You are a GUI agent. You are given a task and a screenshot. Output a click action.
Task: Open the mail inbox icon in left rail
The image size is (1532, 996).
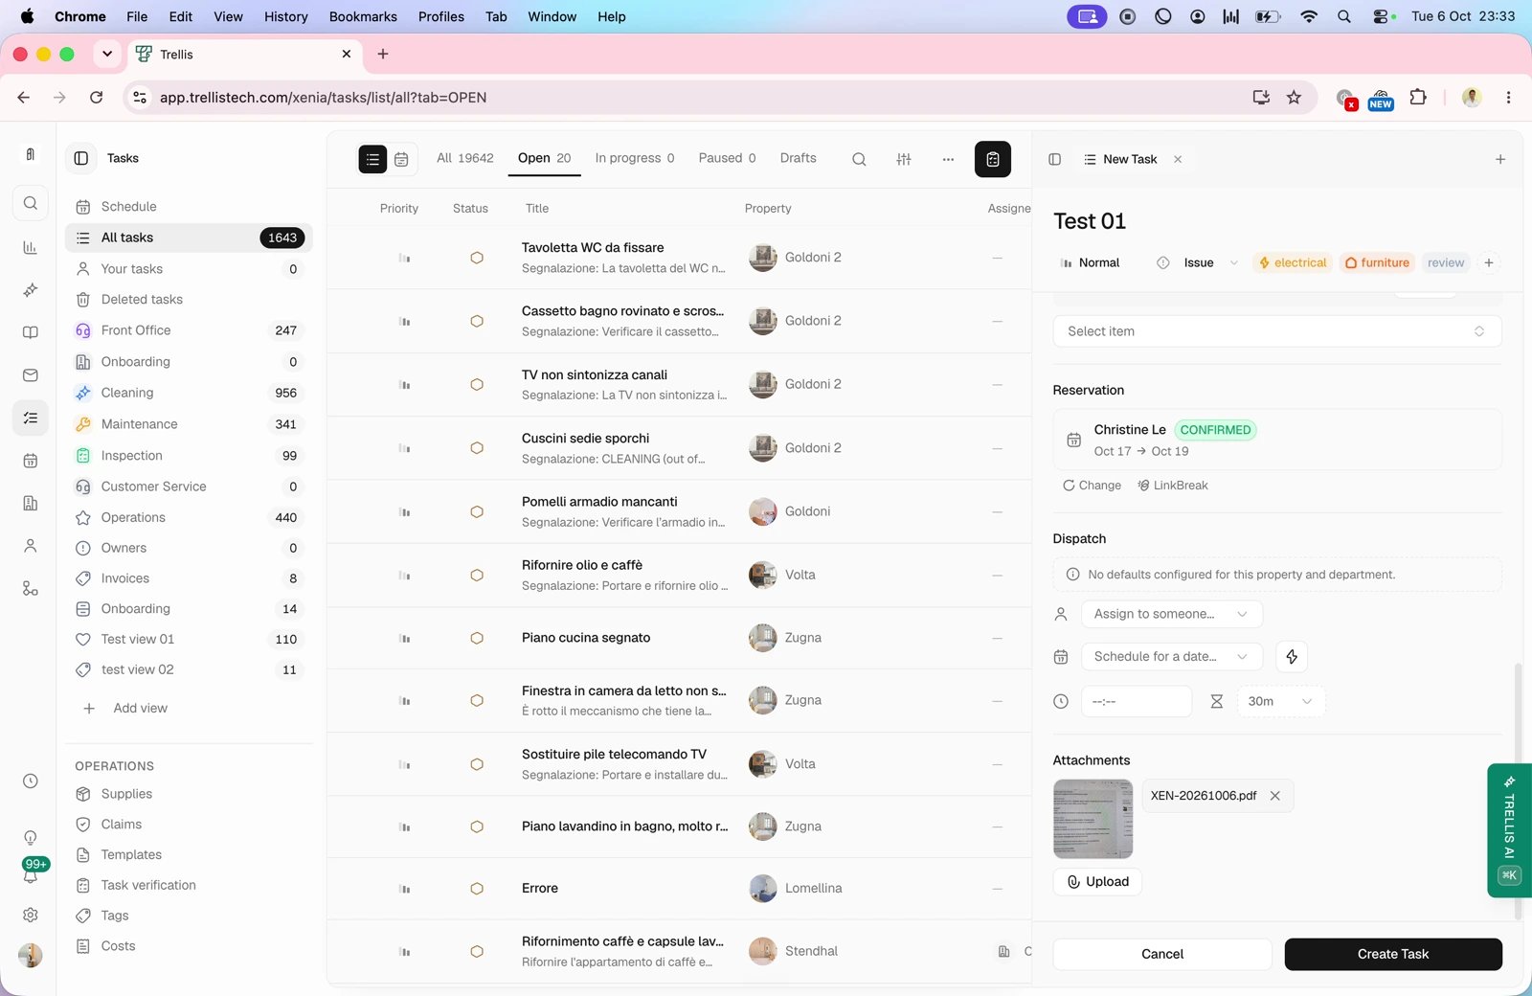click(31, 374)
